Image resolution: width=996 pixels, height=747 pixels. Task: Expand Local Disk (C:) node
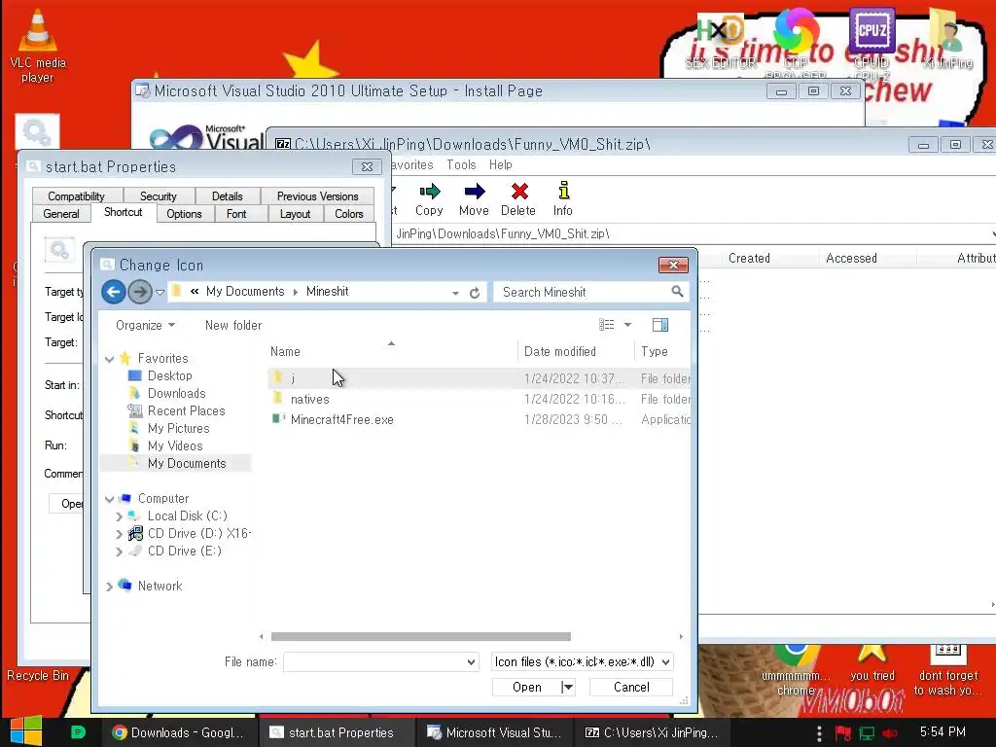[x=119, y=516]
